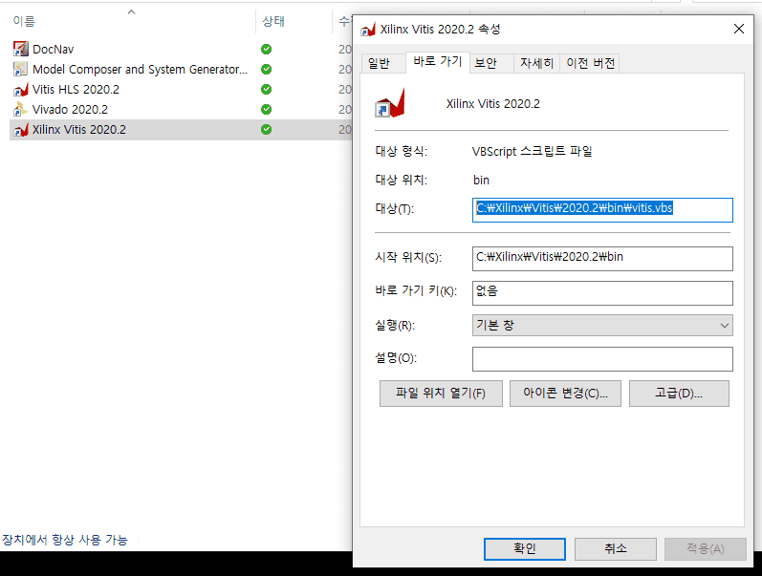Sort by the 이름 column header
The height and width of the screenshot is (576, 762).
[x=24, y=21]
